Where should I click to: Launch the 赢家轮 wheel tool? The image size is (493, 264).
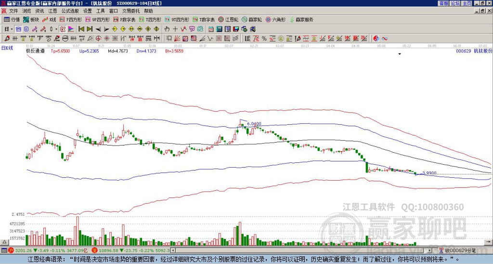pyautogui.click(x=252, y=19)
